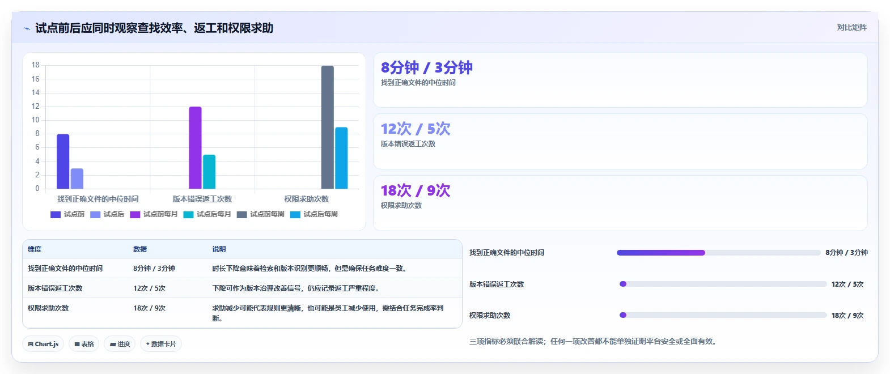This screenshot has width=890, height=374.
Task: Open the 8分钟 / 3分钟 data card
Action: (x=620, y=80)
